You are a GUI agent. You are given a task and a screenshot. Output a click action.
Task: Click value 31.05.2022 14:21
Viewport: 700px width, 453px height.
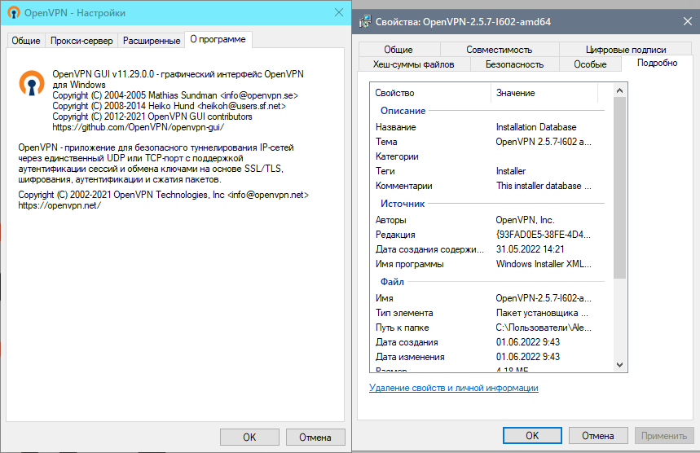530,249
